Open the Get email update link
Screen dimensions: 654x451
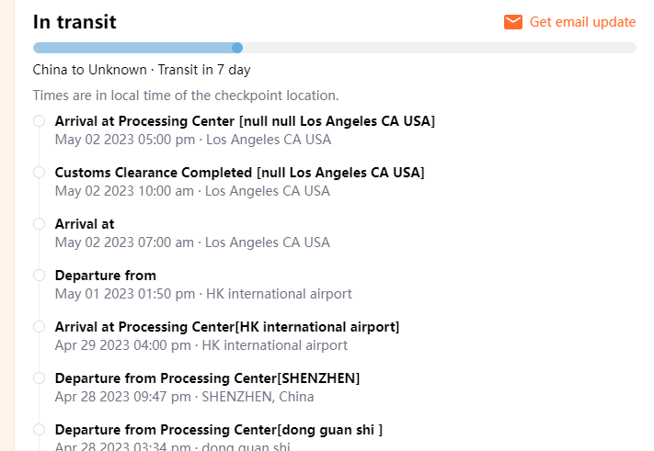[x=582, y=22]
